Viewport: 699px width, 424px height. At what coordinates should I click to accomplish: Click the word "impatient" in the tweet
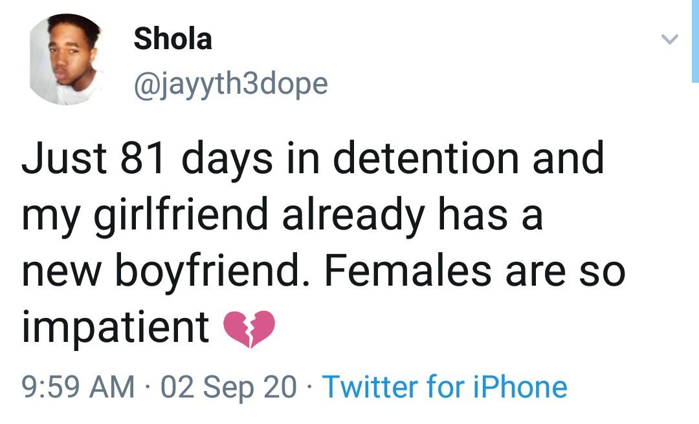(x=115, y=328)
